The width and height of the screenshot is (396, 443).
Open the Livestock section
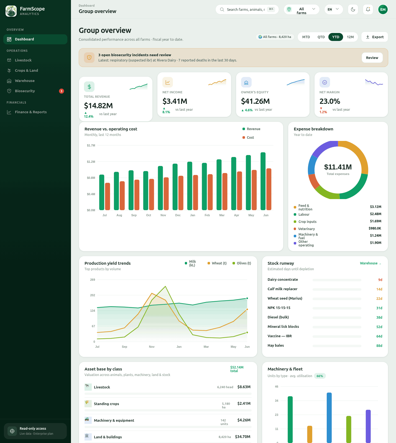[x=35, y=60]
